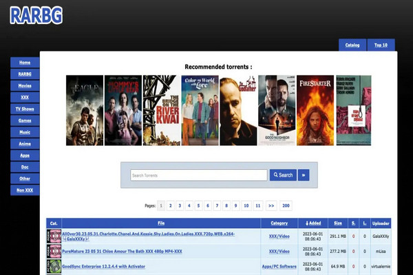Image resolution: width=413 pixels, height=275 pixels.
Task: Go to page 3
Action: [x=180, y=206]
